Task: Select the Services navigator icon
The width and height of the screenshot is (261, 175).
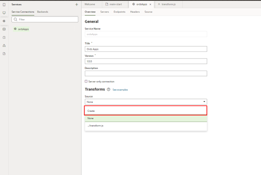Action: point(4,21)
